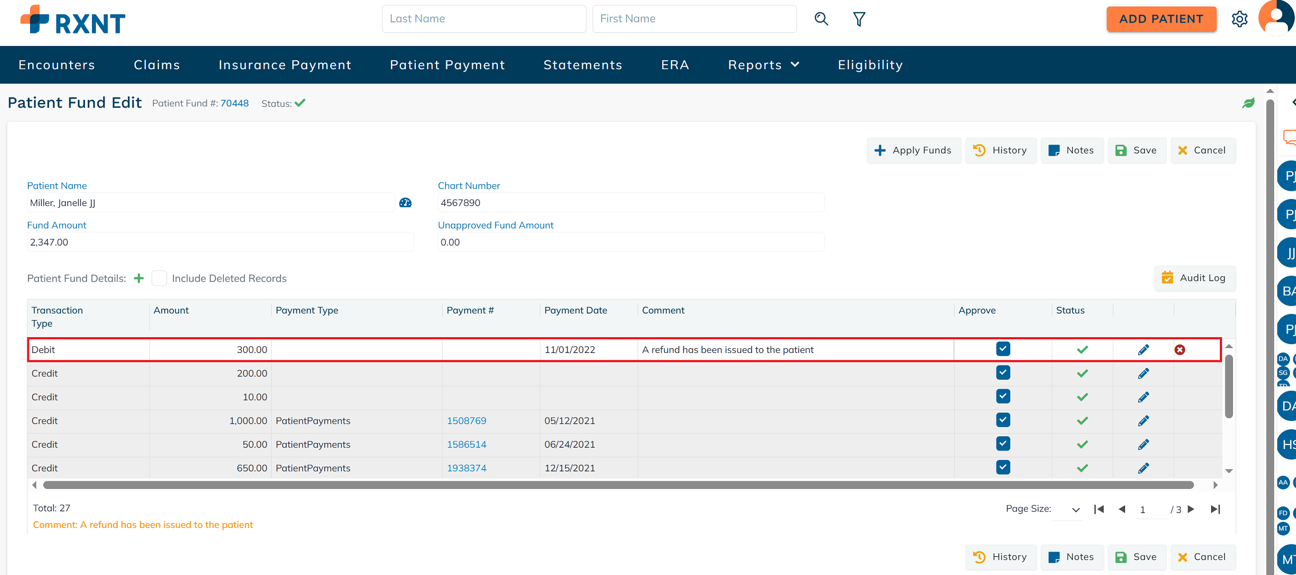This screenshot has width=1296, height=575.
Task: Open the filter funnel icon
Action: (859, 19)
